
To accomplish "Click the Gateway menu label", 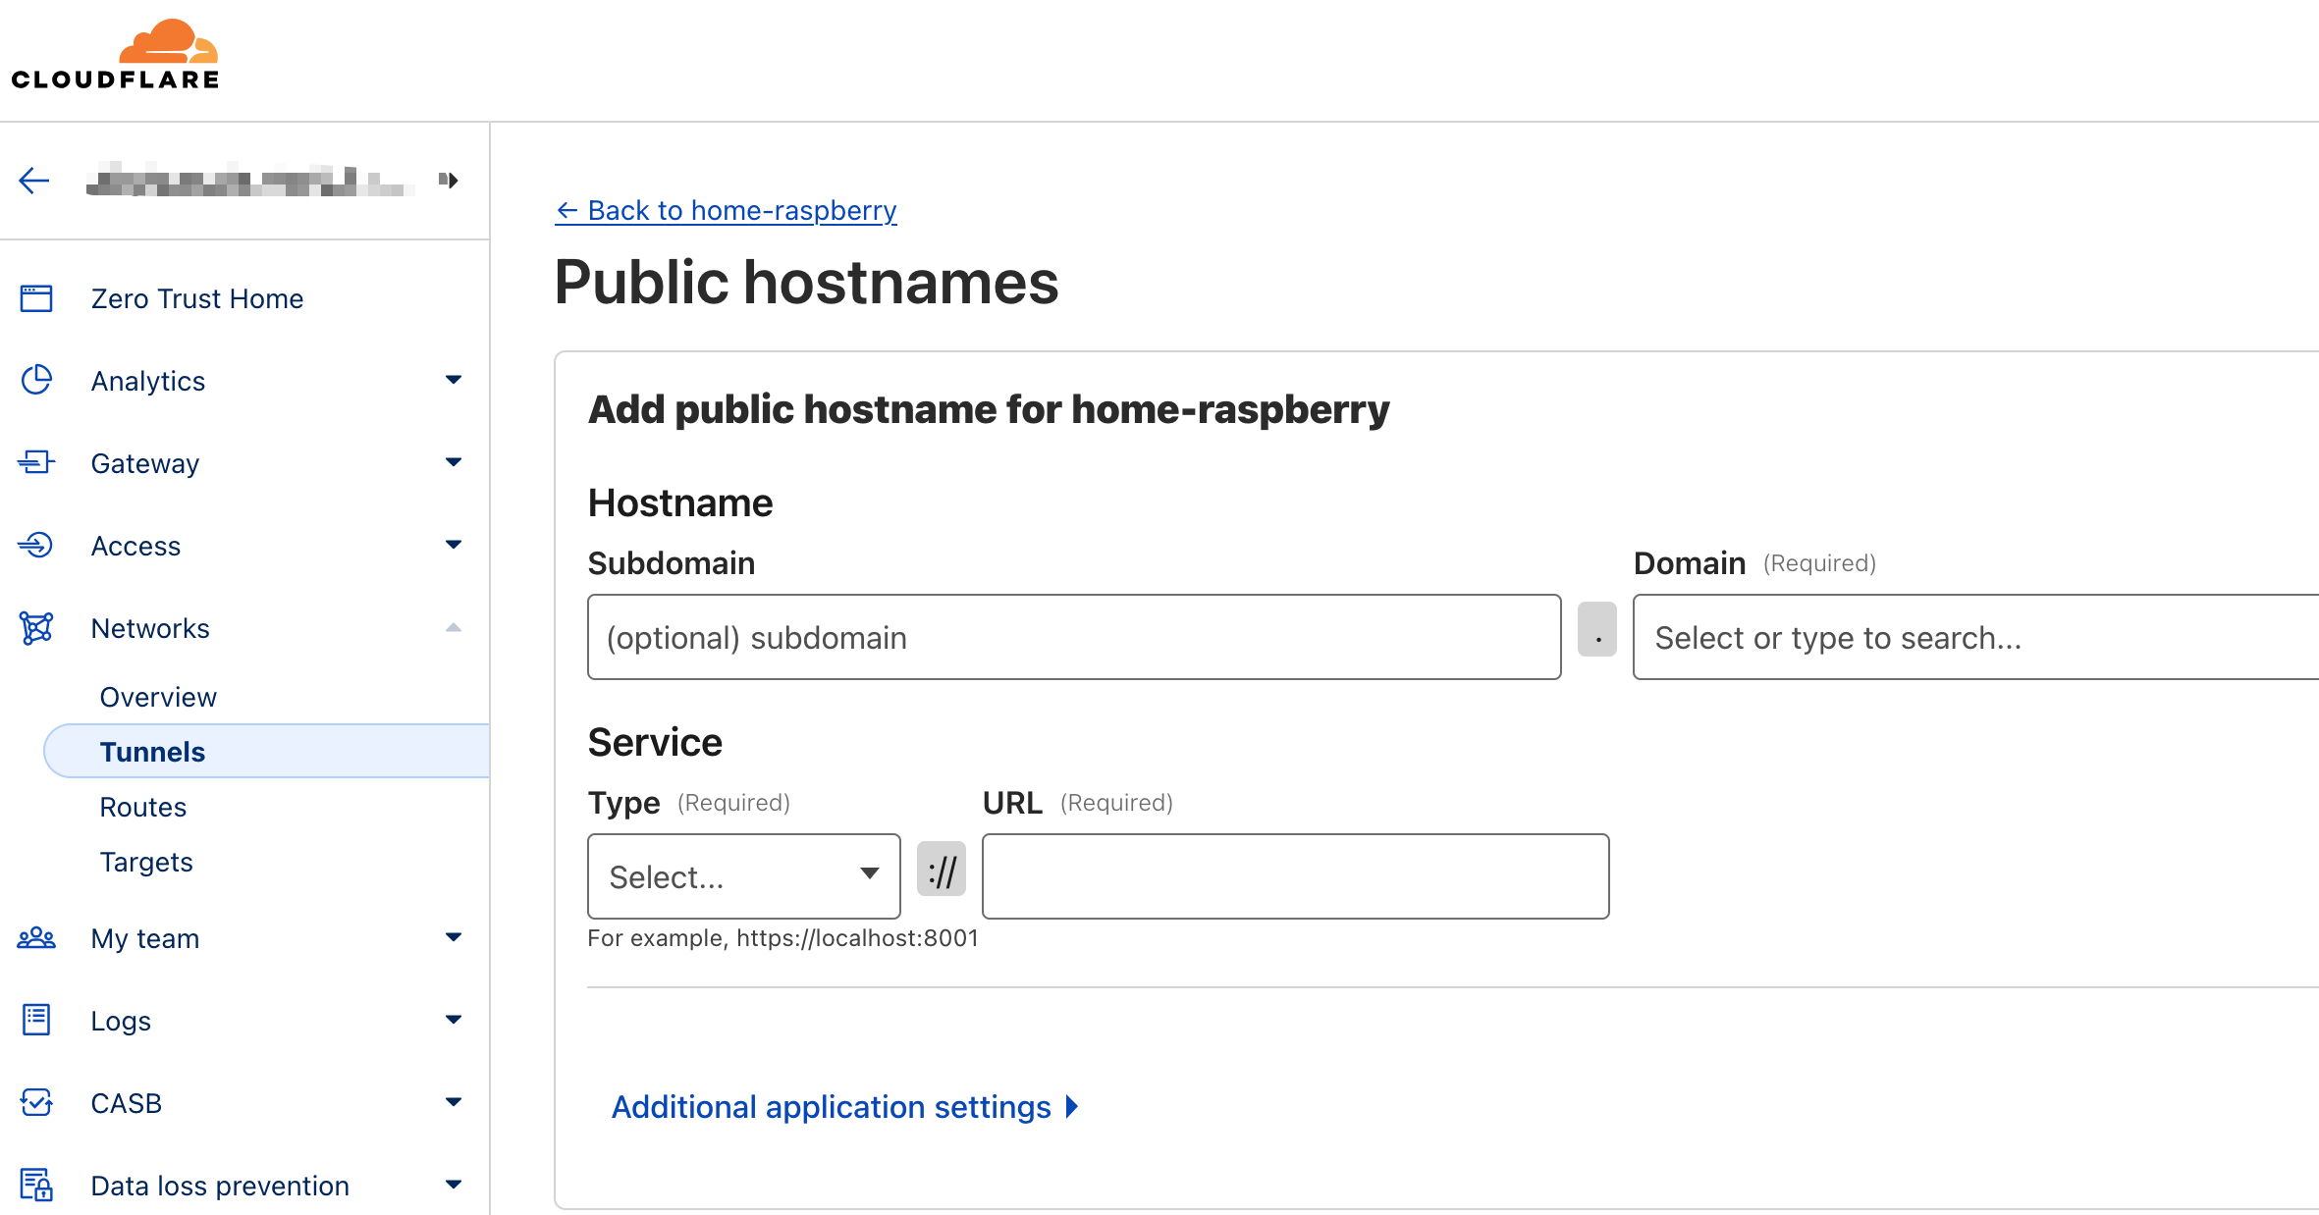I will tap(145, 463).
